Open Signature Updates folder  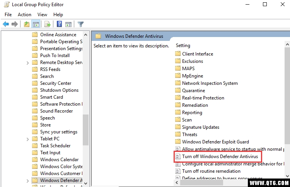coord(197,127)
